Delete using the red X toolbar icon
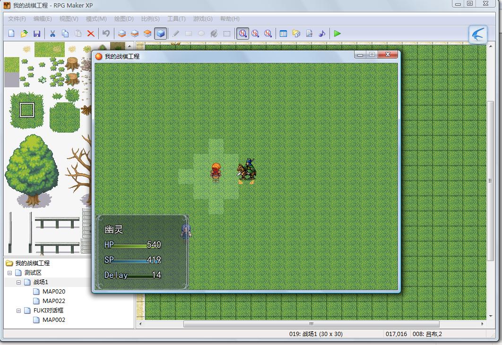 click(91, 34)
